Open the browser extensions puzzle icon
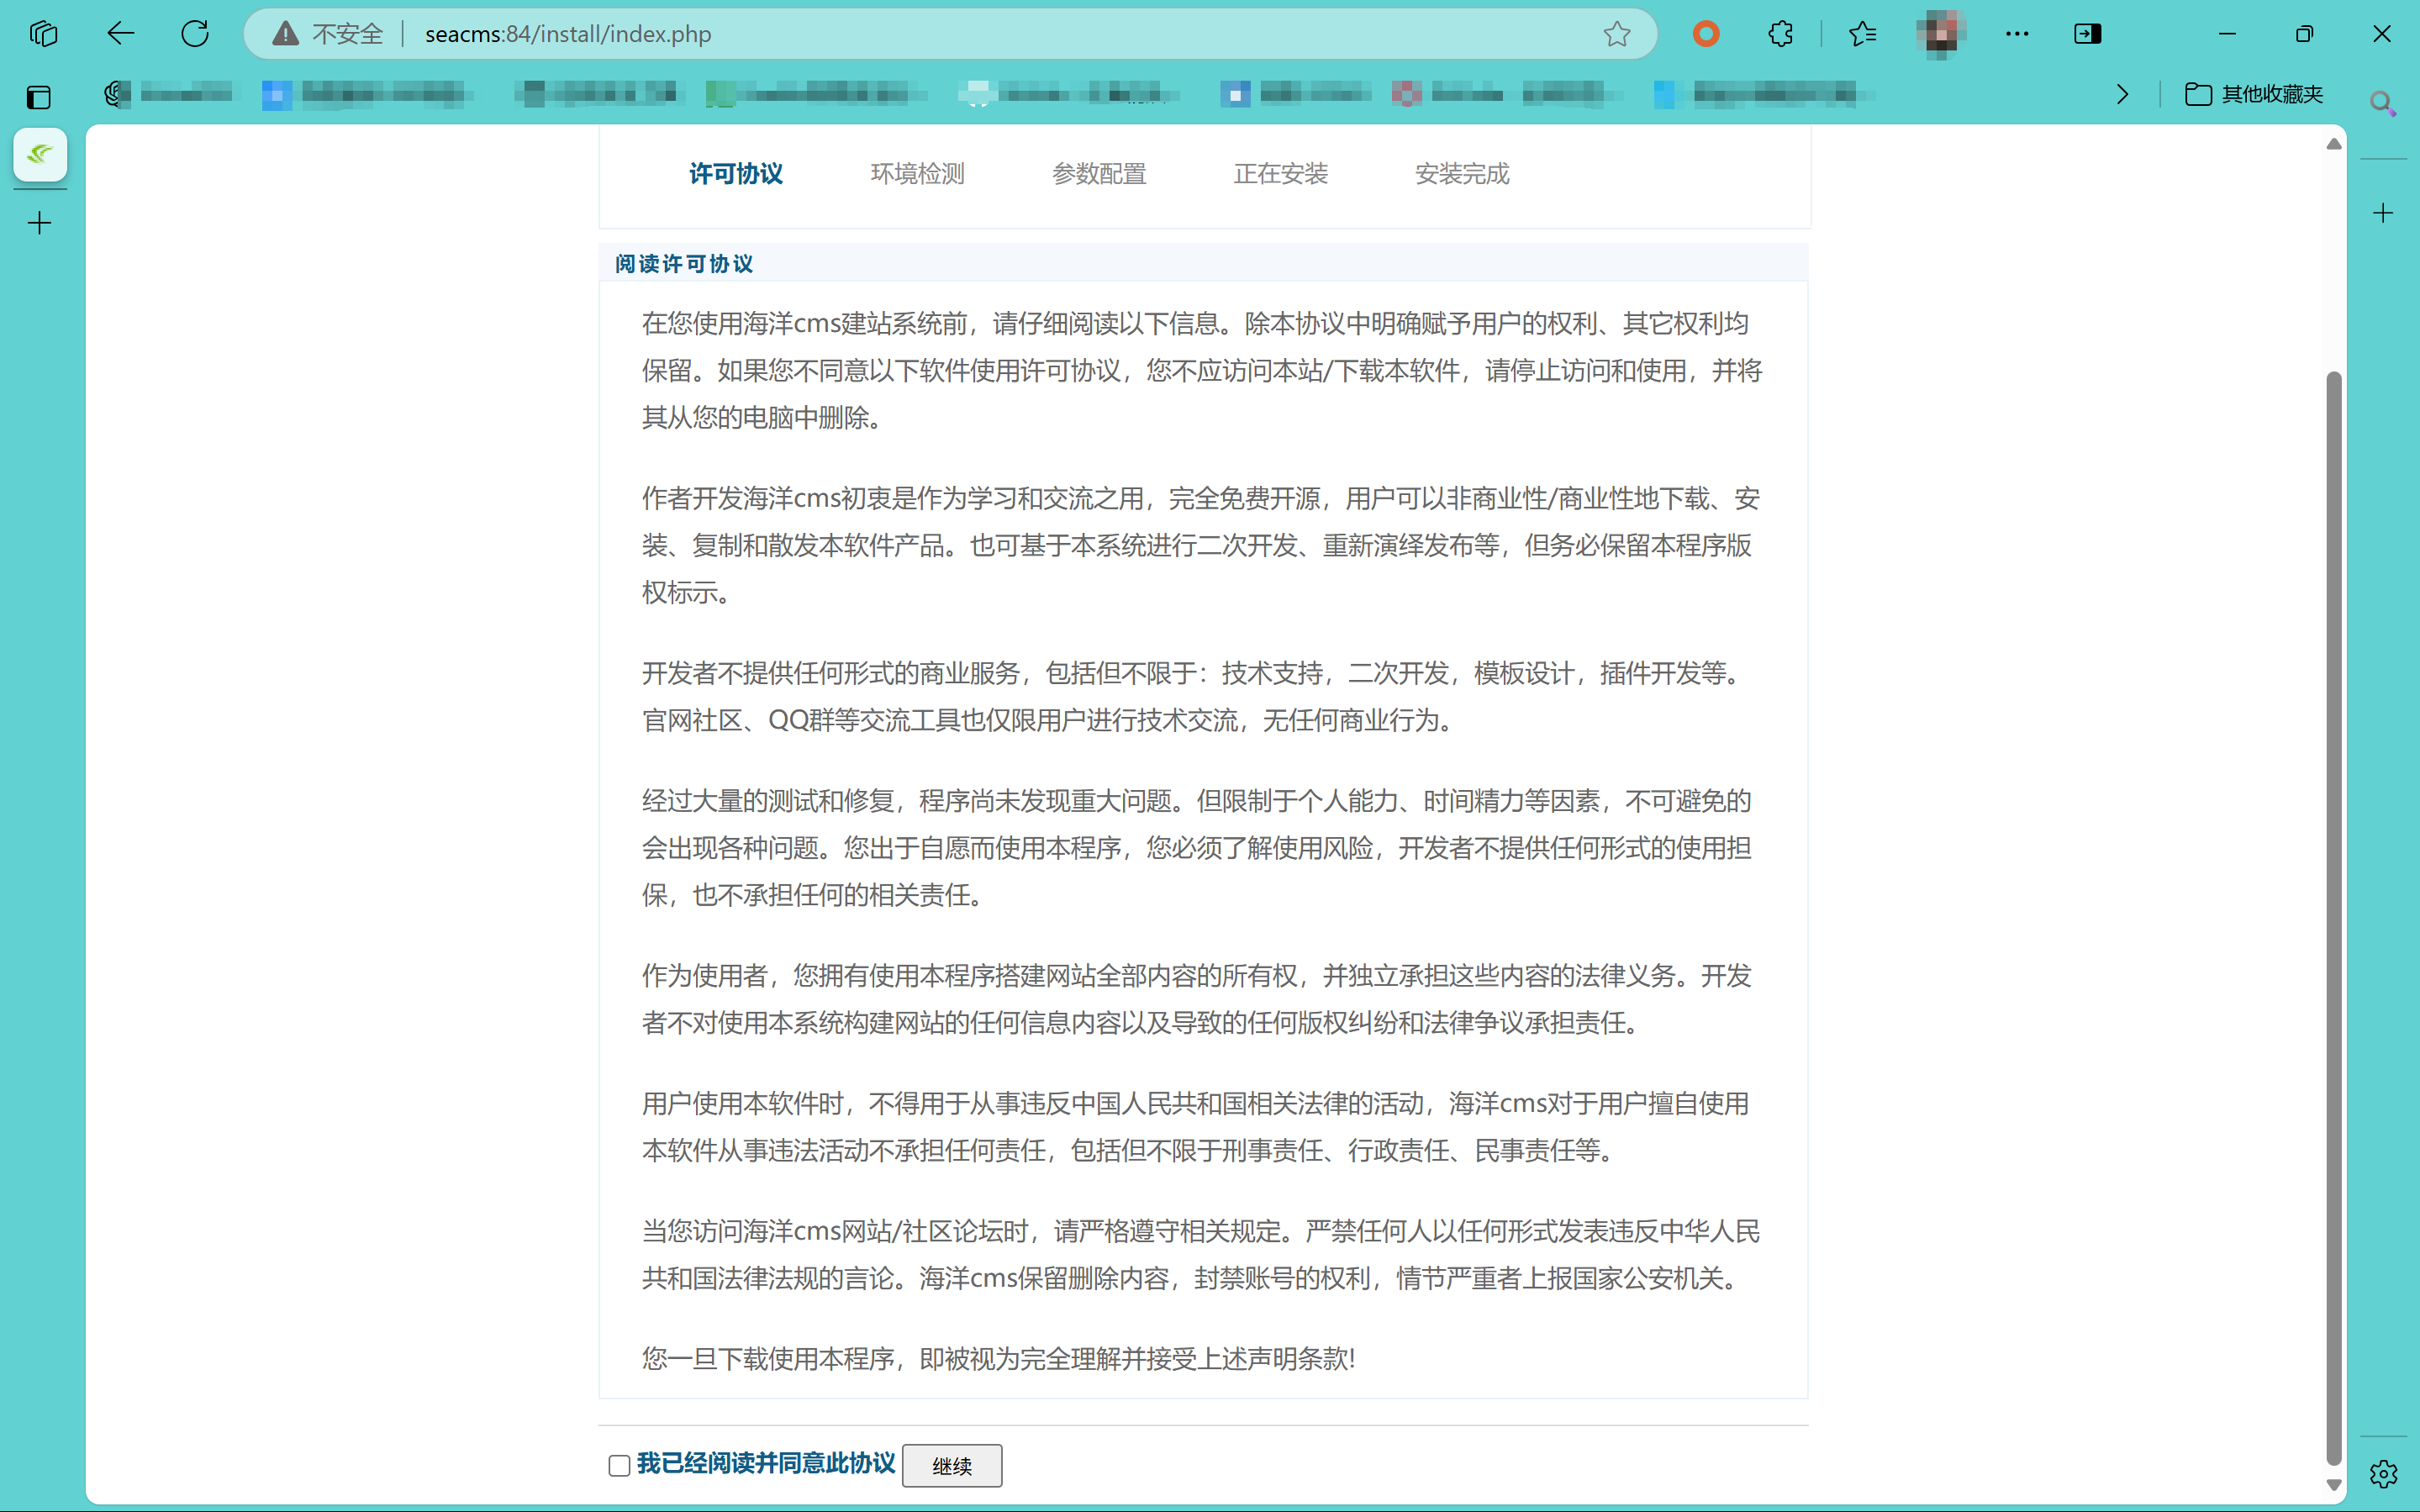This screenshot has height=1512, width=2420. 1780,34
